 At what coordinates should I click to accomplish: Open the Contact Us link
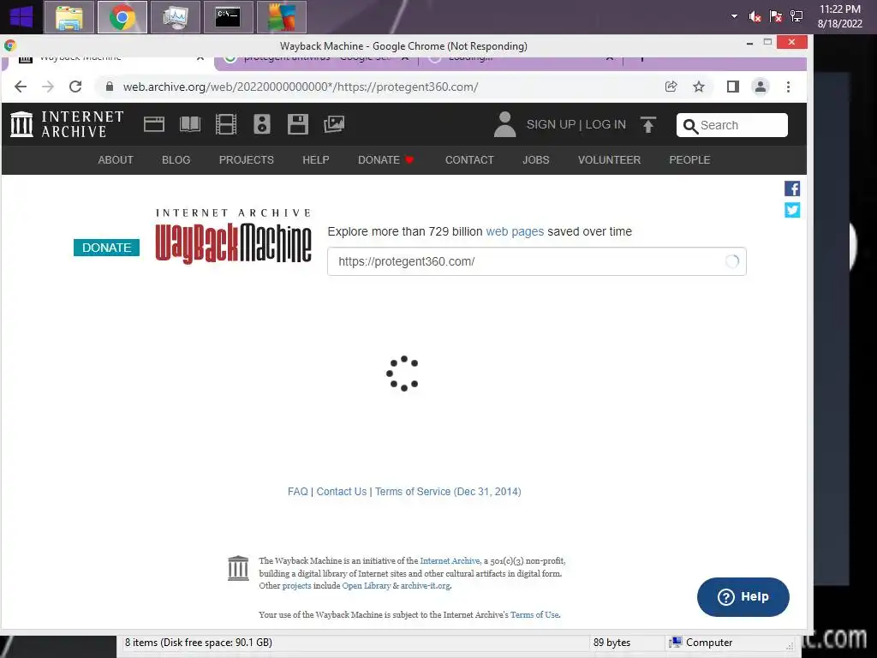coord(341,491)
